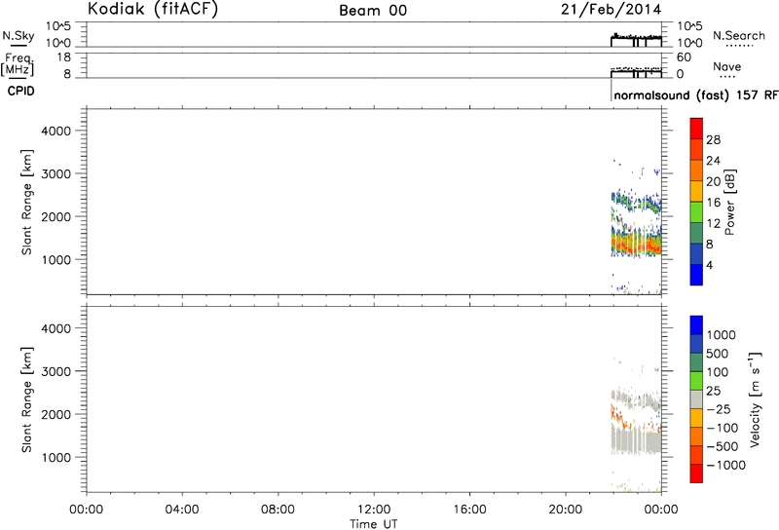Click the '24' Power color bar label
Viewport: 779px width, 530px height.
tap(713, 161)
